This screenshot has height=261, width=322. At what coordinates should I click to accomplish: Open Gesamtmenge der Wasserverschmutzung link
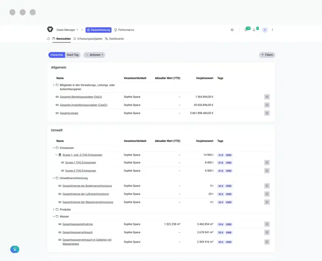[x=88, y=202]
